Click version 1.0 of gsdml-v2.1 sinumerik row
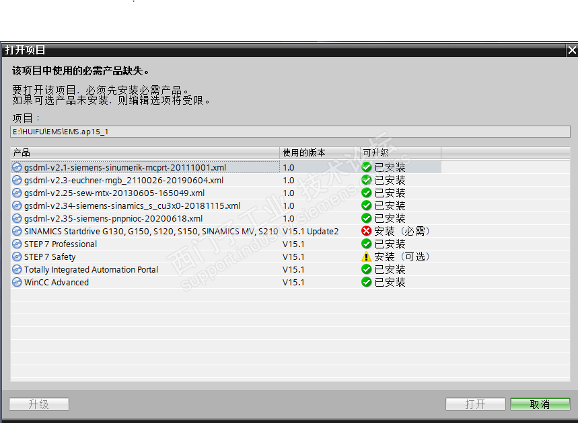Image resolution: width=578 pixels, height=423 pixels. pos(289,168)
